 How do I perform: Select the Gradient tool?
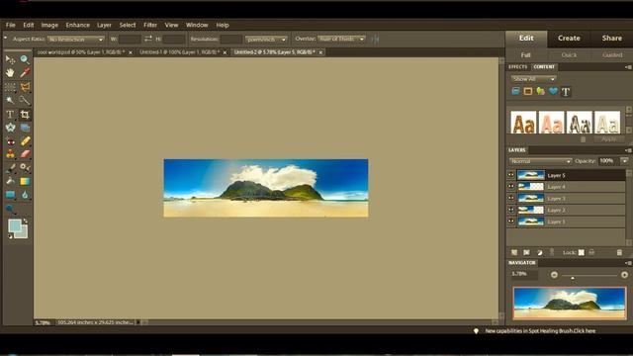pyautogui.click(x=25, y=181)
